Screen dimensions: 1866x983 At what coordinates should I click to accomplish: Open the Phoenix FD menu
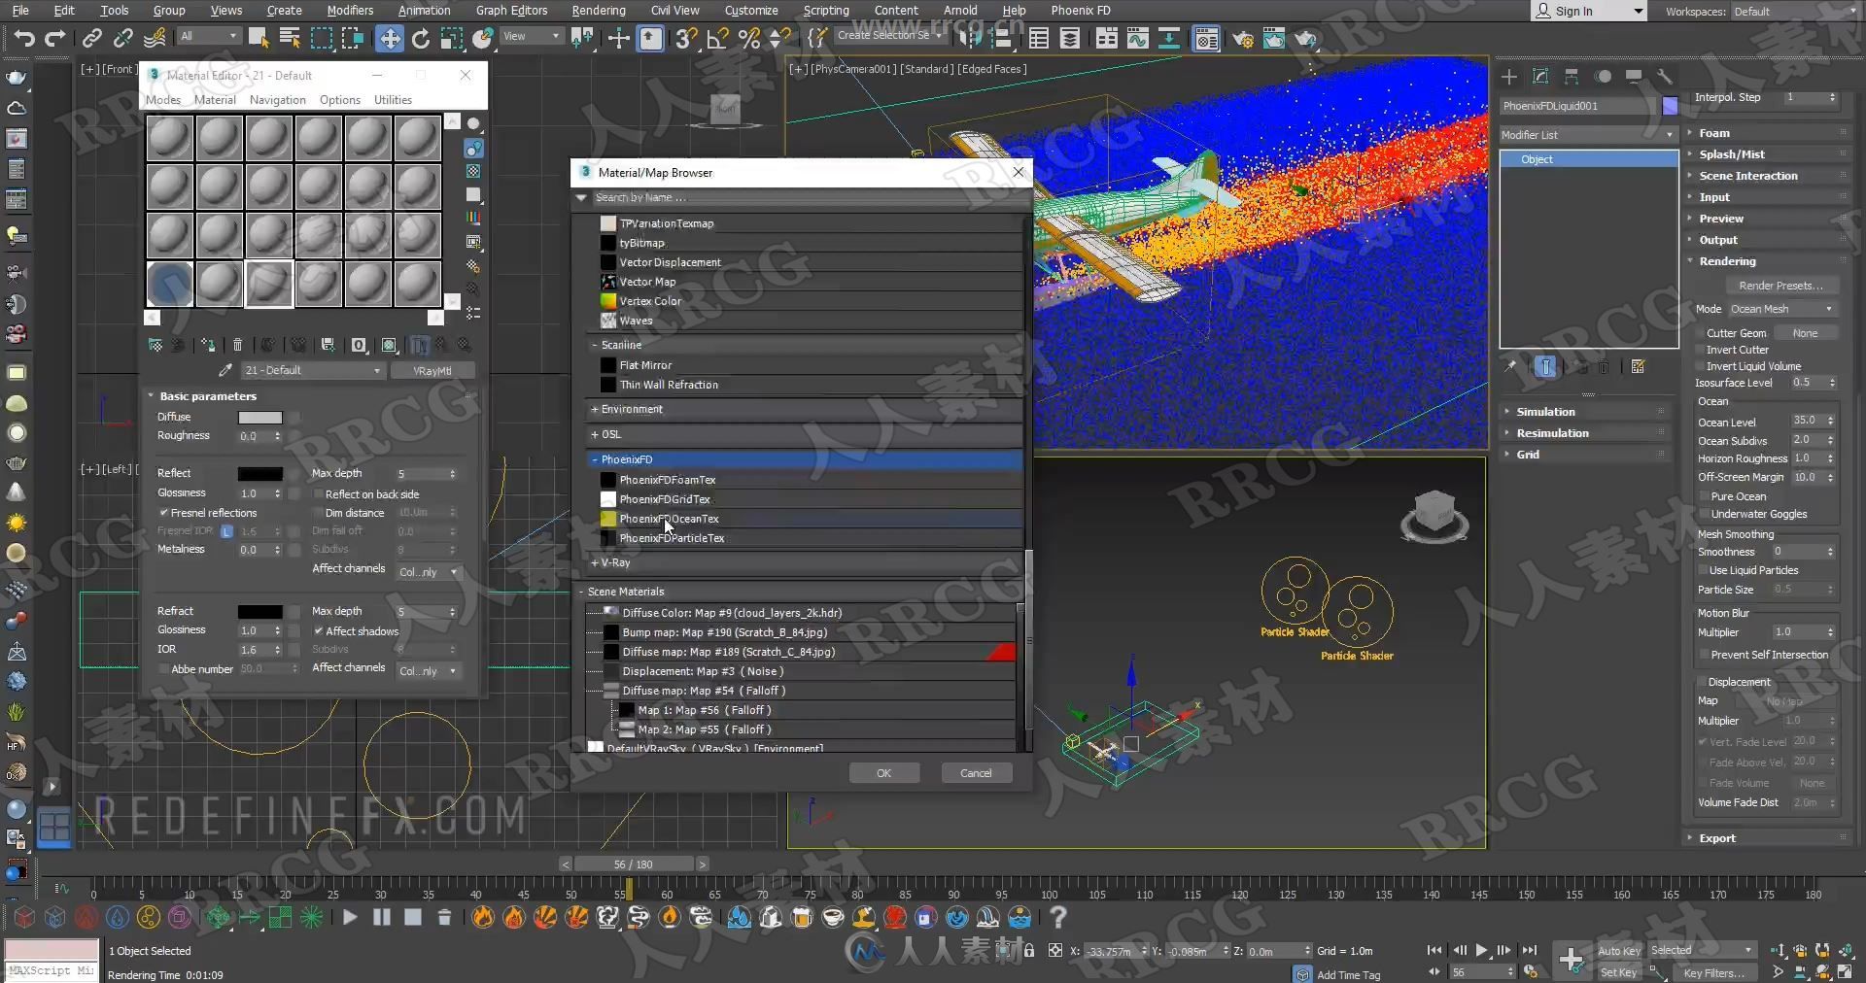(x=1080, y=10)
